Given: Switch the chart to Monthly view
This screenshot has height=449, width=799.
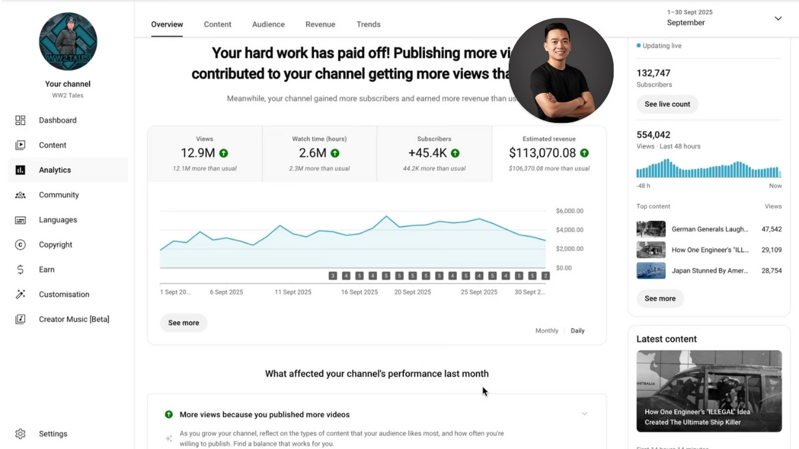Looking at the screenshot, I should tap(546, 331).
